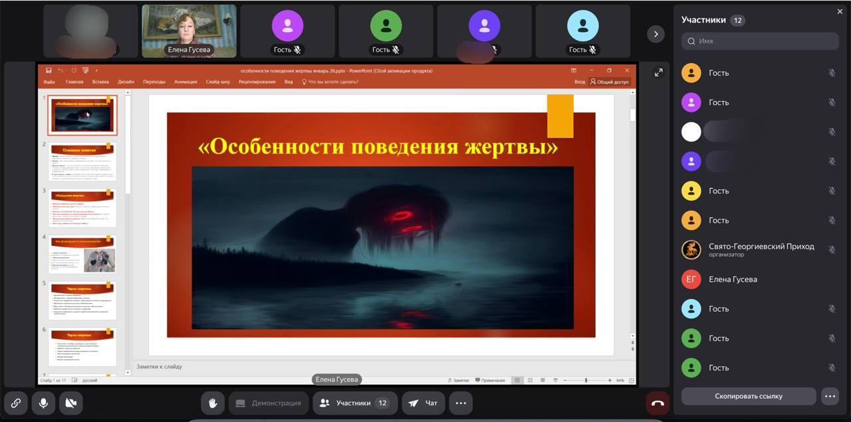Select slide 6 thumbnail
This screenshot has width=851, height=422.
pos(82,346)
